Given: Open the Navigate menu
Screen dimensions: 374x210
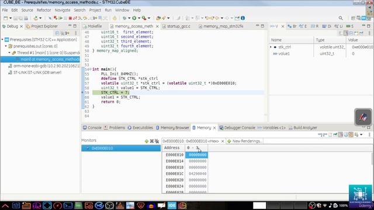Looking at the screenshot, I should 63,10.
